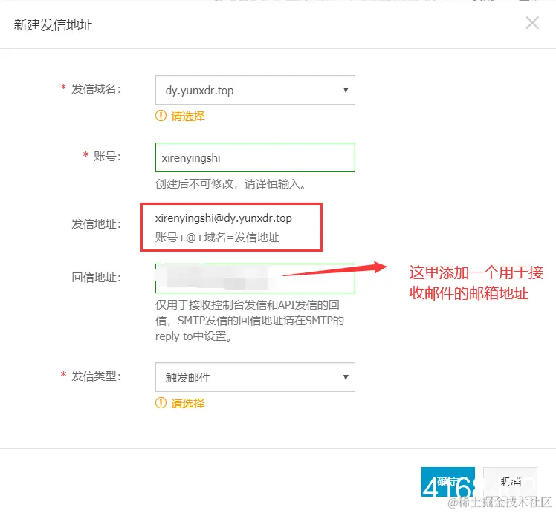556x513 pixels.
Task: Click the 回信地址 input field
Action: pyautogui.click(x=255, y=278)
